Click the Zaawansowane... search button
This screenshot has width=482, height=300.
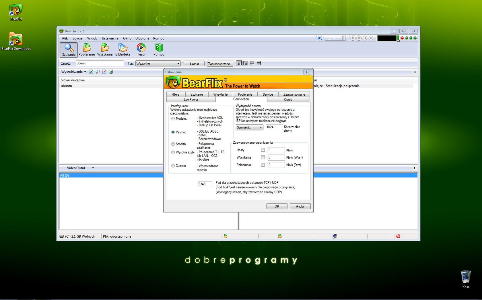point(220,64)
